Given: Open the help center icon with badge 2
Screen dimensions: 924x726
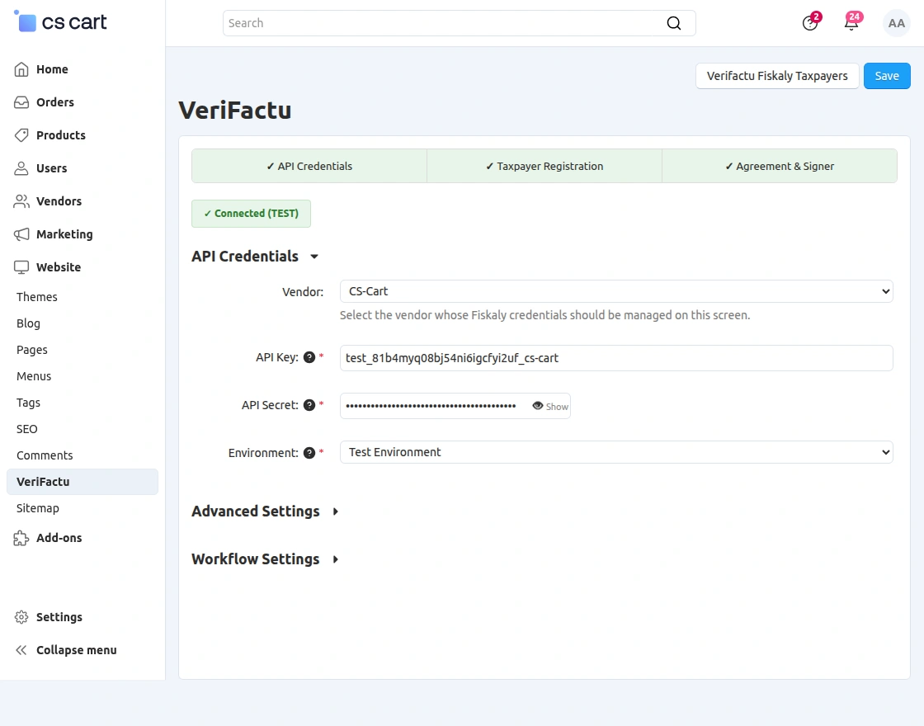Looking at the screenshot, I should coord(810,23).
